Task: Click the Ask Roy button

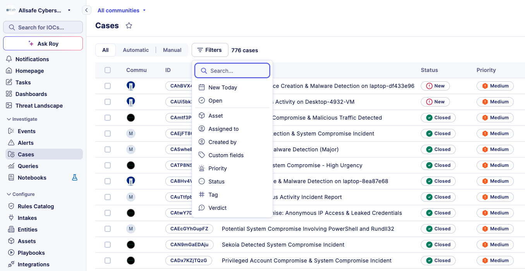Action: [43, 43]
